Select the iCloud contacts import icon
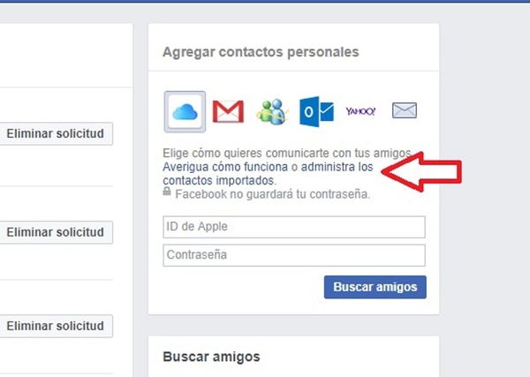The height and width of the screenshot is (377, 530). pos(185,112)
